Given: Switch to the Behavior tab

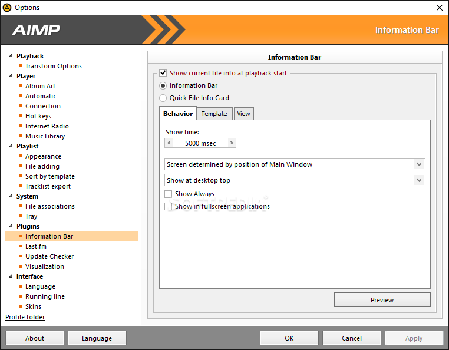Looking at the screenshot, I should pyautogui.click(x=178, y=114).
